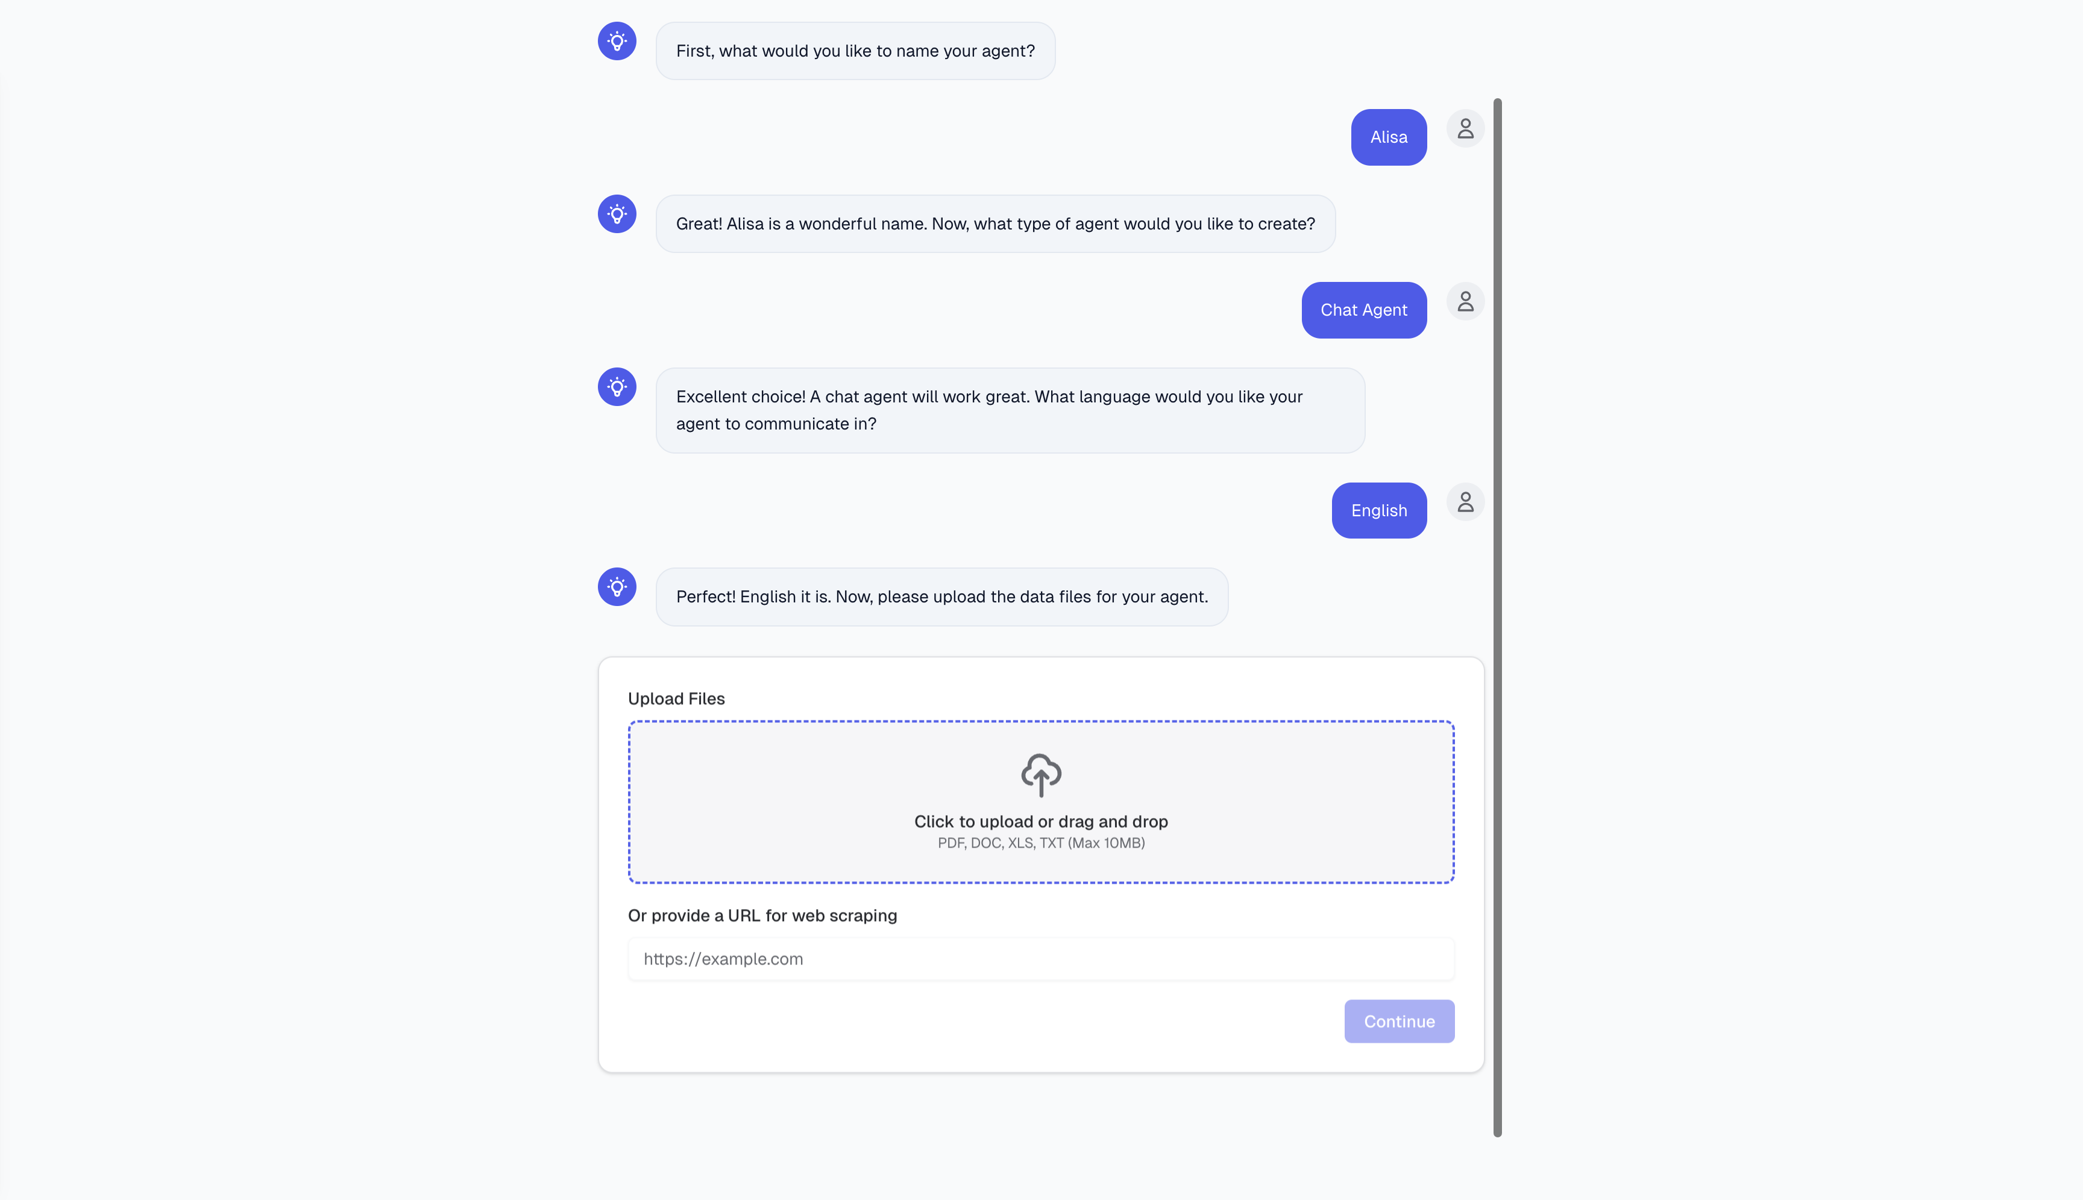
Task: Click the "PDF, DOC, XLS, TXT (Max 10MB)" hint text
Action: click(x=1041, y=843)
